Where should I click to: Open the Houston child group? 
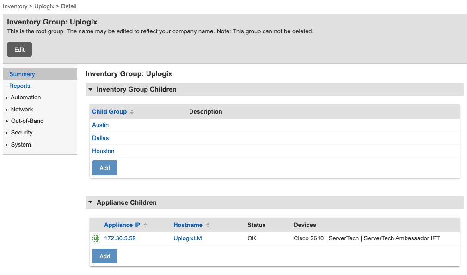(103, 151)
